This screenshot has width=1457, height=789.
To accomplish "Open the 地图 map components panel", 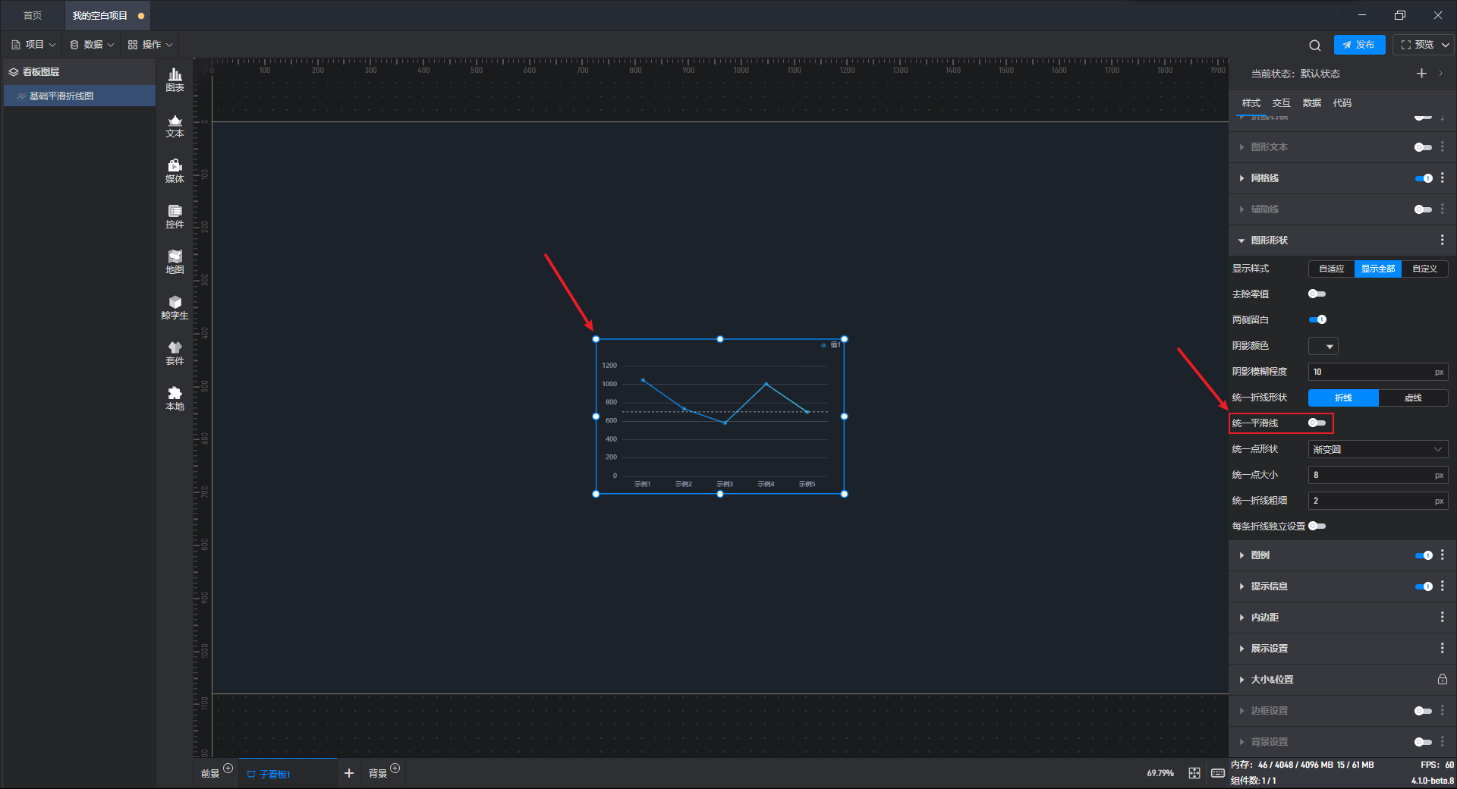I will (175, 262).
